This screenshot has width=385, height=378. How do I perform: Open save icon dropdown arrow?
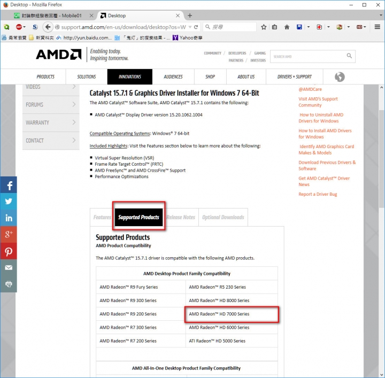pos(309,27)
